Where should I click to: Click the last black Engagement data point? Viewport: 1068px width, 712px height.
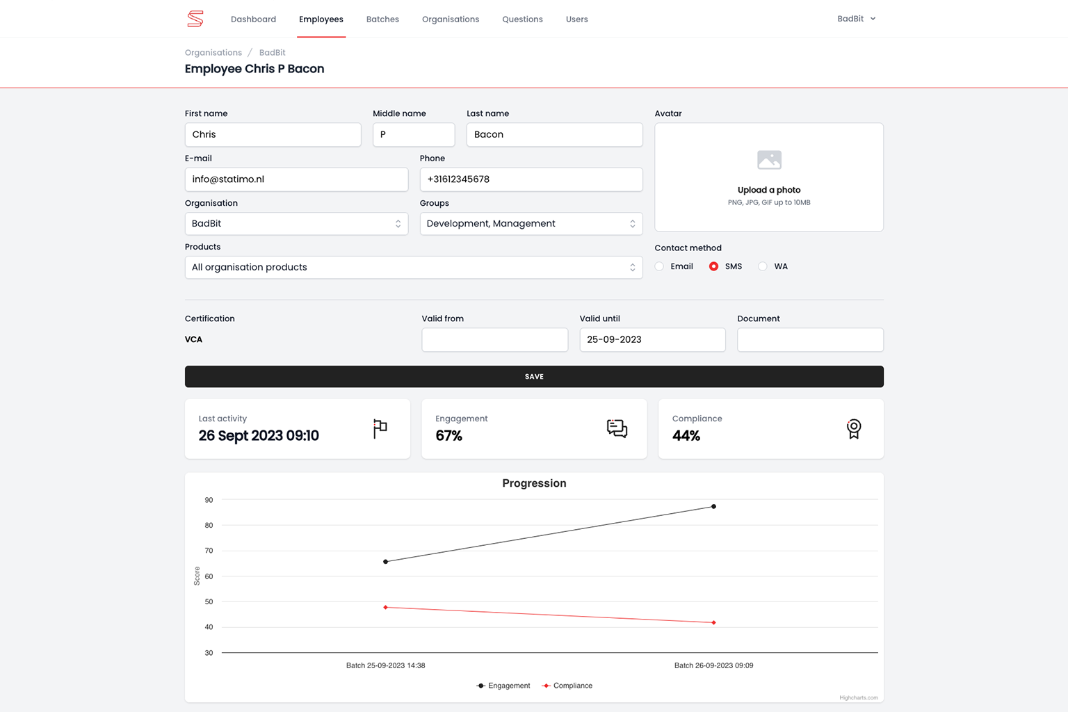(x=713, y=506)
